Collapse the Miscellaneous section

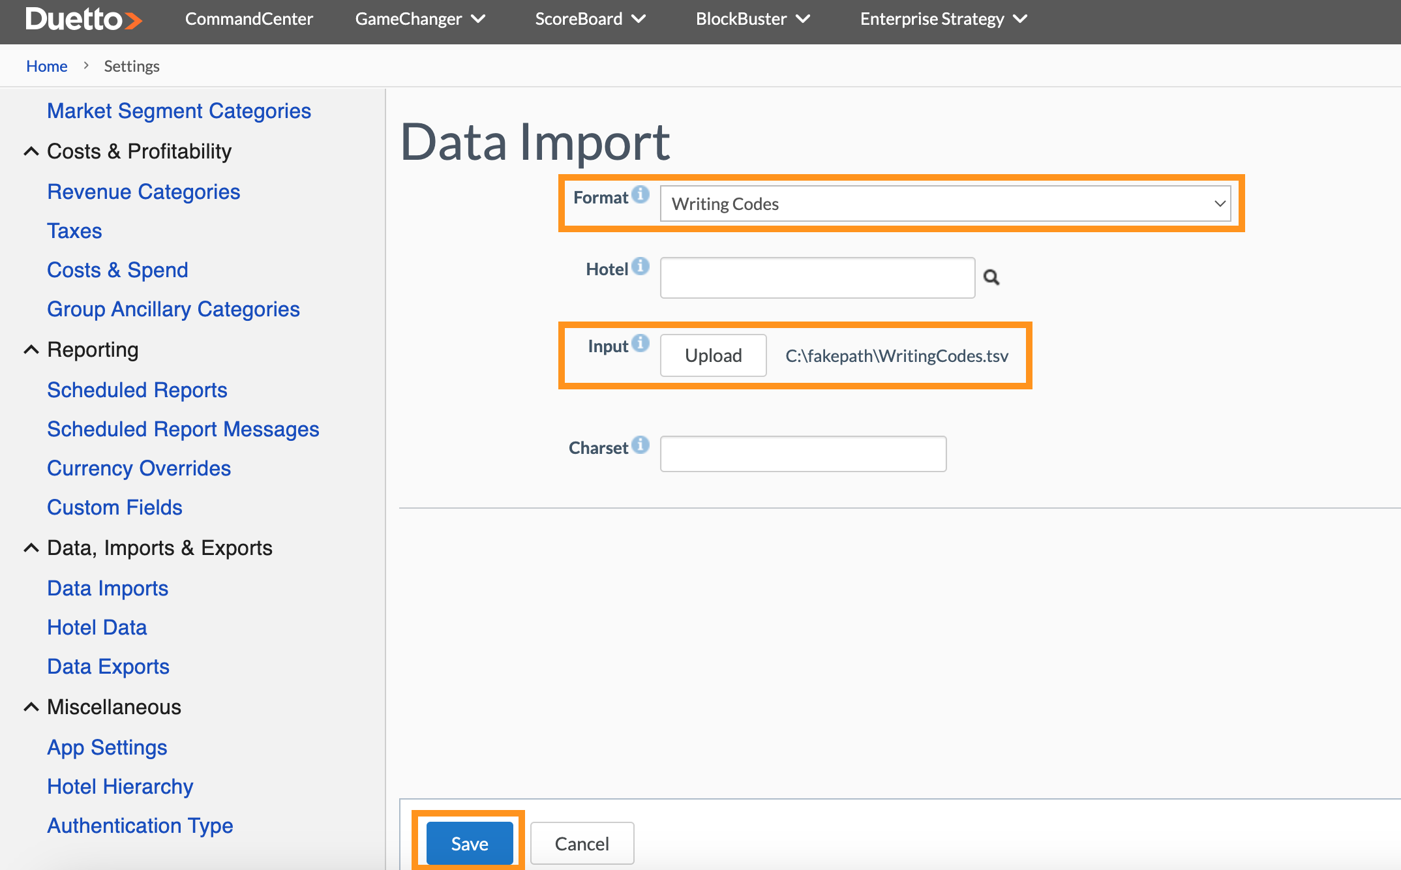coord(31,706)
